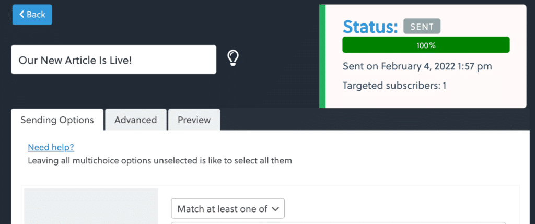Image resolution: width=535 pixels, height=224 pixels.
Task: Go back using the blue Back button
Action: point(32,15)
